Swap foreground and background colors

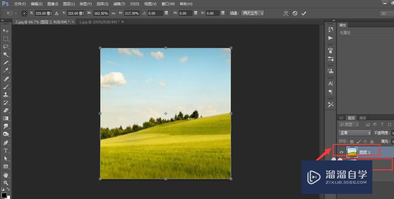coord(8,189)
